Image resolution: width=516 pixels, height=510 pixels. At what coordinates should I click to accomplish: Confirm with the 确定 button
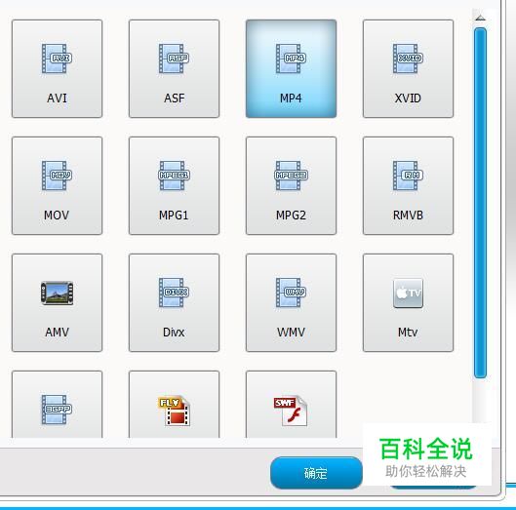[316, 473]
